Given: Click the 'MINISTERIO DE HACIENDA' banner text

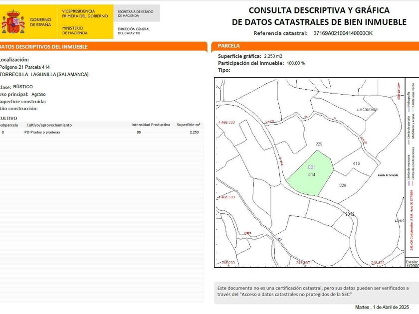Looking at the screenshot, I should (75, 30).
